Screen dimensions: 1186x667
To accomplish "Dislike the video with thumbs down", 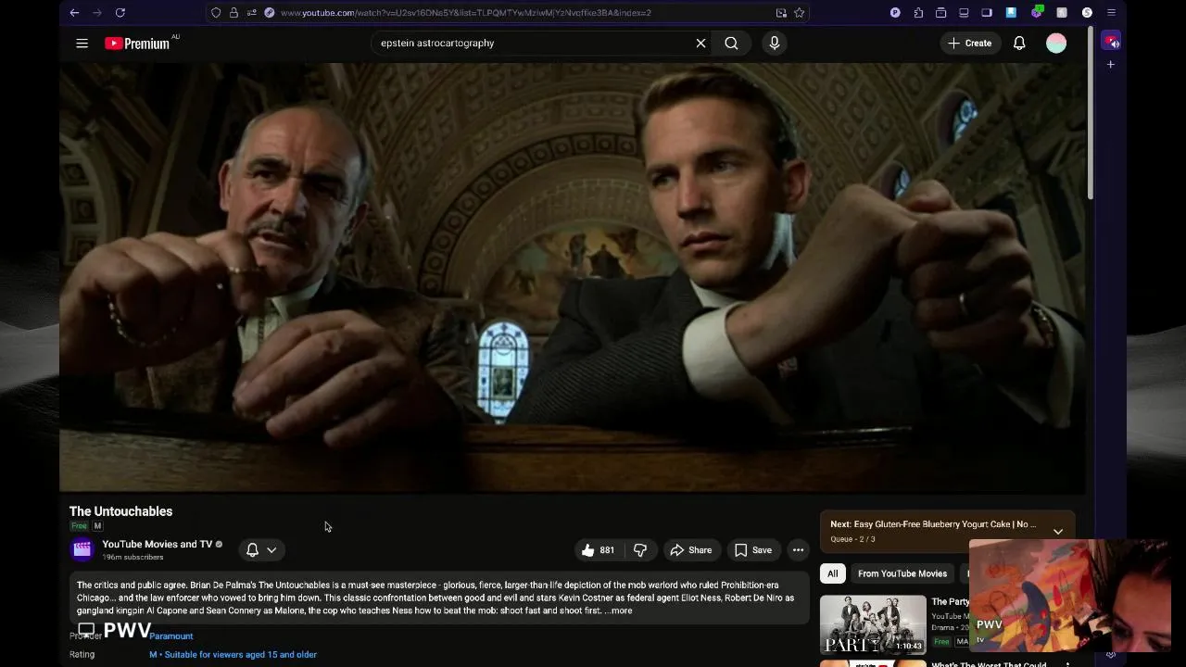I will [640, 549].
